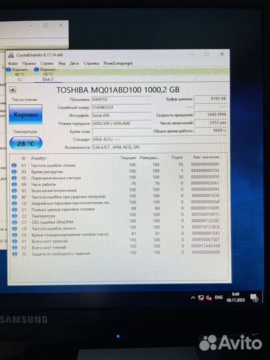The height and width of the screenshot is (360, 270).
Task: Click the status dot for attribute FE
Action: (x=15, y=254)
